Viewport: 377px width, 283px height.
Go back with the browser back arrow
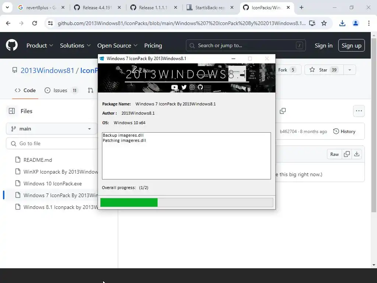[8, 23]
